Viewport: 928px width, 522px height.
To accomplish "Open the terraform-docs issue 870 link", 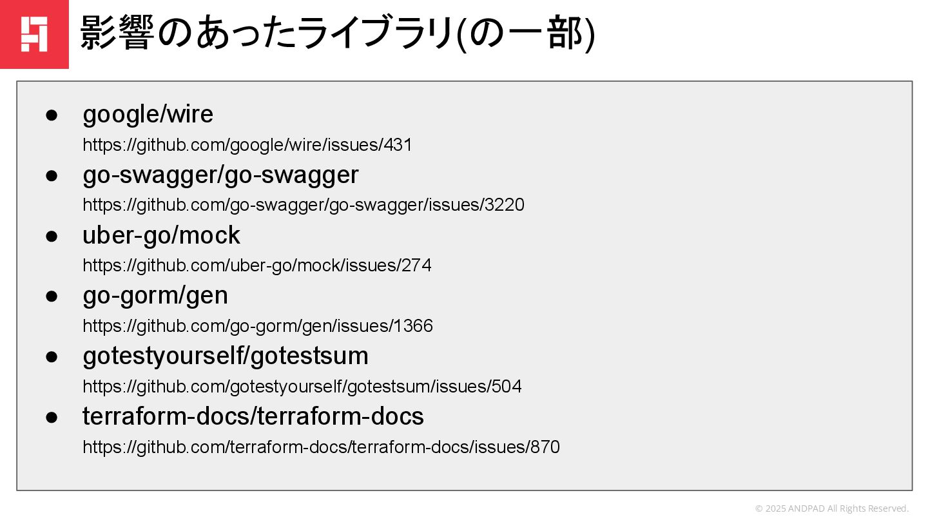I will click(x=321, y=447).
